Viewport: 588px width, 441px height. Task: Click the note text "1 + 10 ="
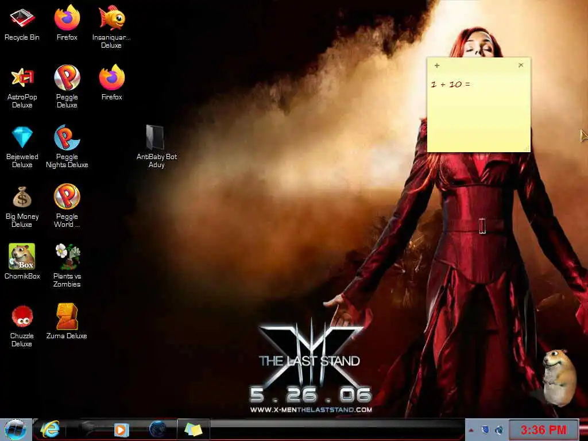pos(450,84)
